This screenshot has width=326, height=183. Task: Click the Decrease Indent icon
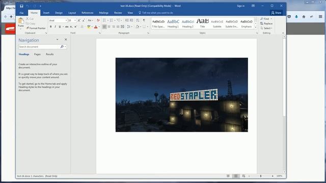(127, 20)
